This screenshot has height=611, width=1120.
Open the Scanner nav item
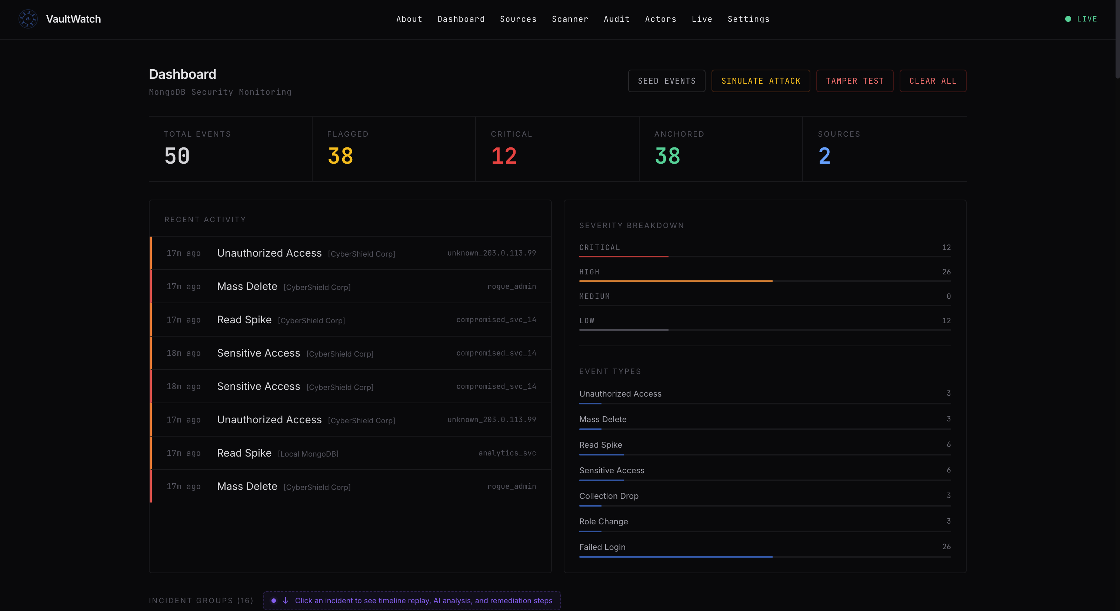tap(570, 19)
